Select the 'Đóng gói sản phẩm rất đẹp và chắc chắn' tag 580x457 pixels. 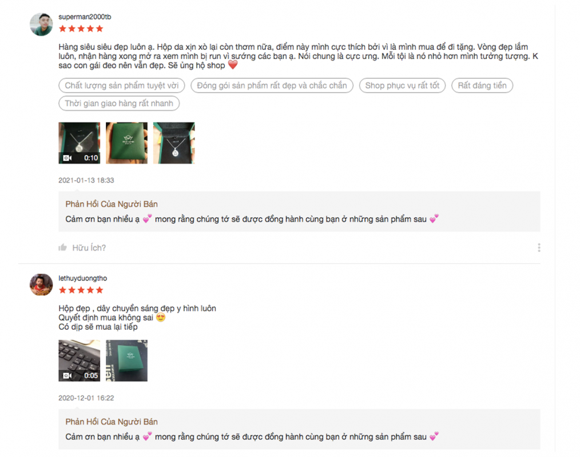click(x=272, y=85)
